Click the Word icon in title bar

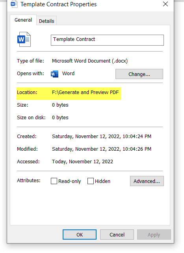(14, 4)
